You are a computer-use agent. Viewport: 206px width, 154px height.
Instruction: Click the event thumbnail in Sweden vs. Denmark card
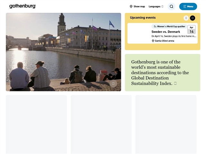tap(139, 33)
